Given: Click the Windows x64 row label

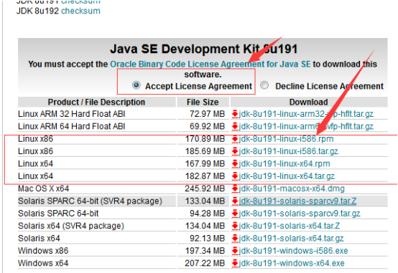Looking at the screenshot, I should click(x=43, y=263).
